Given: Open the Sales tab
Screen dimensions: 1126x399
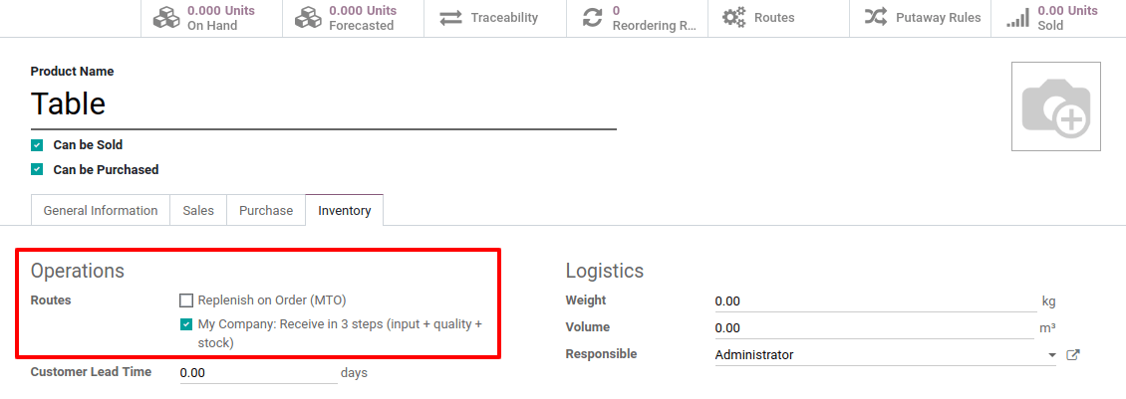Looking at the screenshot, I should (198, 211).
